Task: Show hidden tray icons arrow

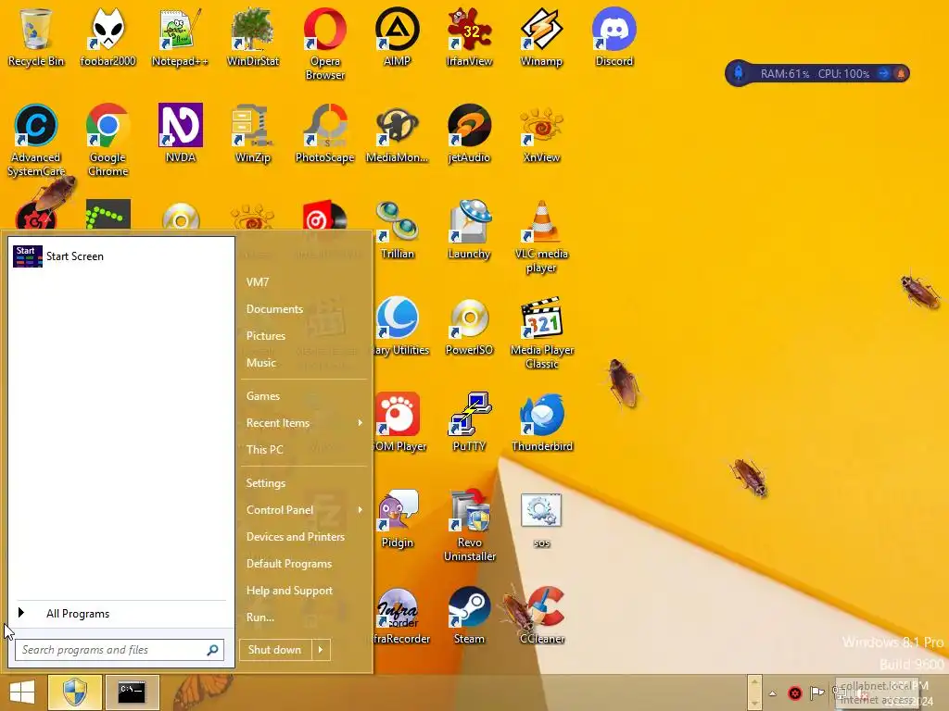Action: [x=772, y=693]
